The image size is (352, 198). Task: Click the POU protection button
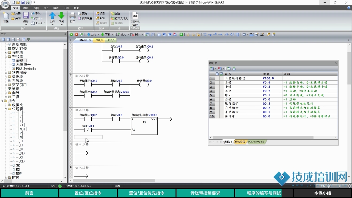pyautogui.click(x=100, y=18)
